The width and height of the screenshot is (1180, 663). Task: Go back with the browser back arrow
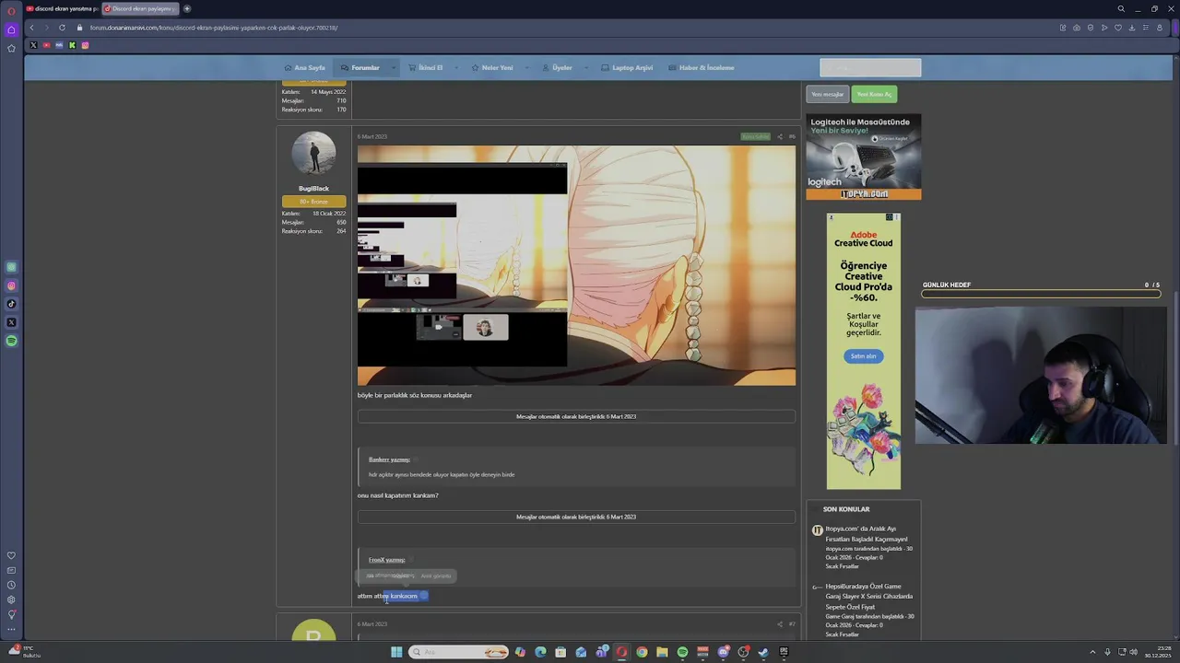pyautogui.click(x=31, y=28)
